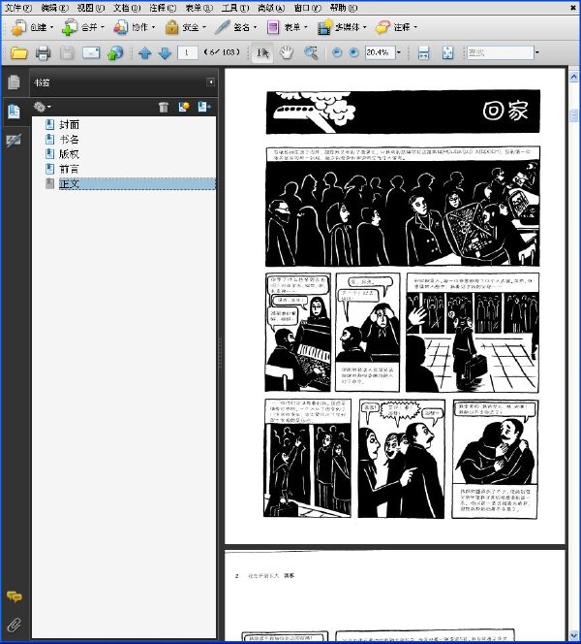Screen dimensions: 581x644
Task: Collapse the bookmarks panel arrow button
Action: [210, 82]
